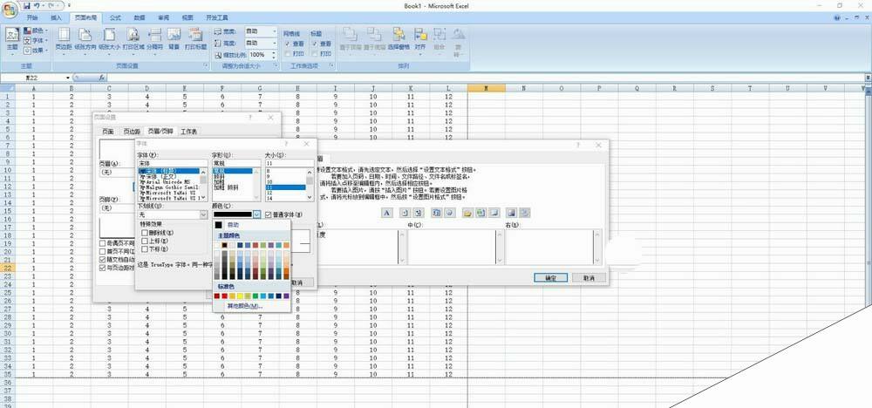Enable 上标 superscript in font dialog
This screenshot has width=872, height=408.
[x=145, y=241]
